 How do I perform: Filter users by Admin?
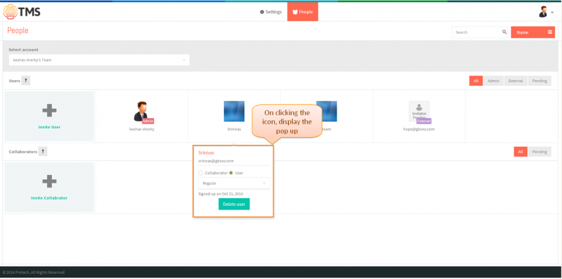tap(493, 81)
